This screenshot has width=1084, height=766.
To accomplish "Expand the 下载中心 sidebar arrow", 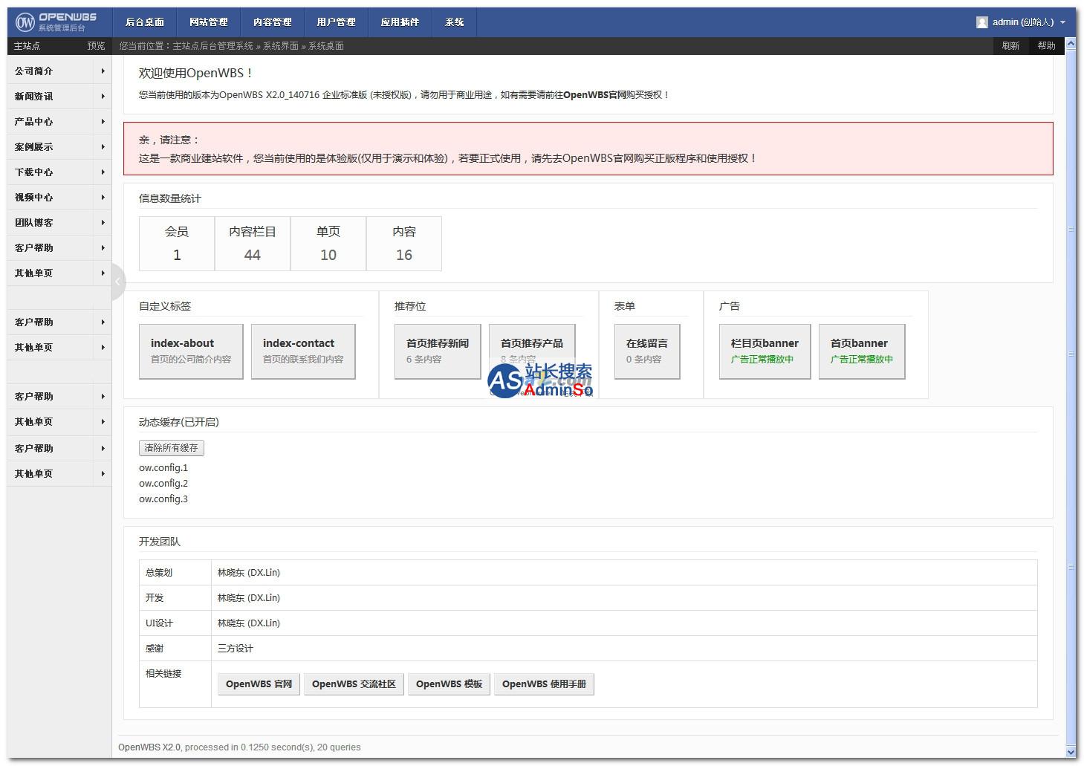I will tap(103, 172).
